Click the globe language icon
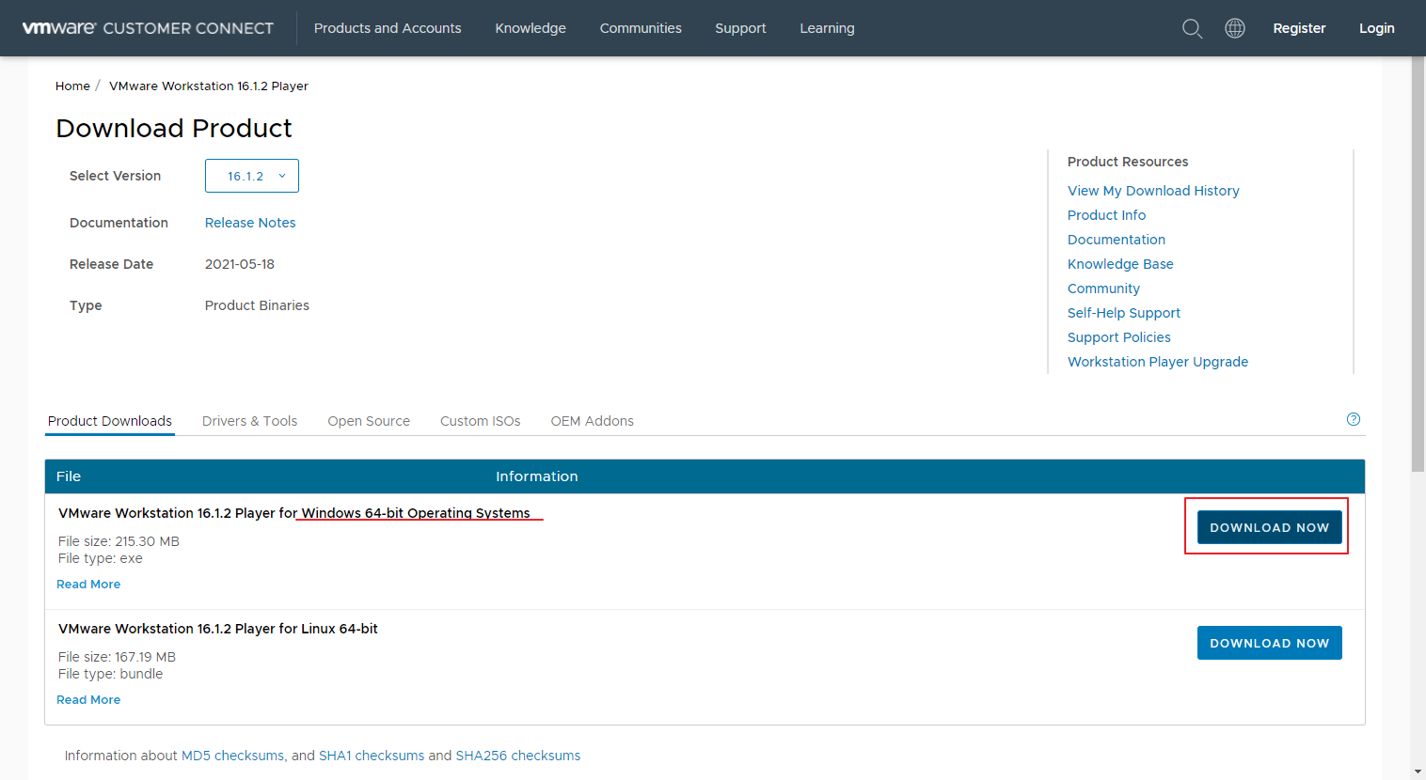This screenshot has width=1426, height=780. (x=1235, y=28)
